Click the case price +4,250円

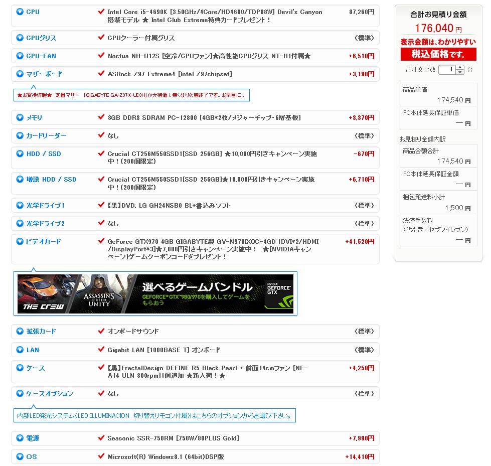pyautogui.click(x=362, y=368)
